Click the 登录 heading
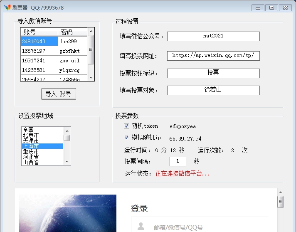Image resolution: width=296 pixels, height=232 pixels. point(139,208)
